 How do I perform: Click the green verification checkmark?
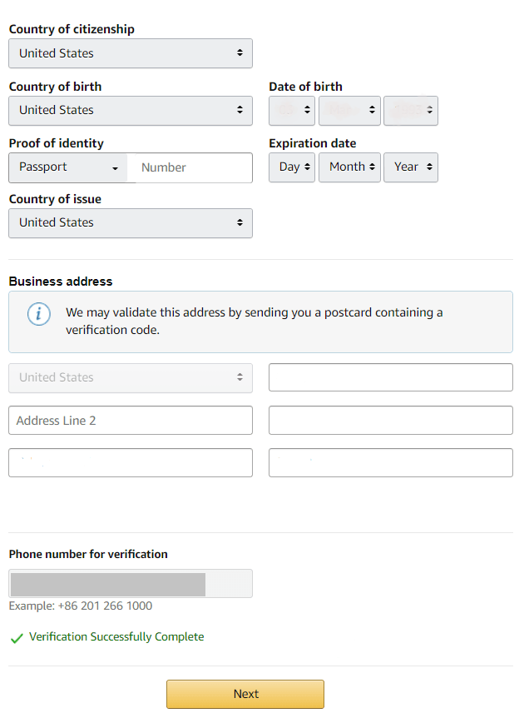17,636
